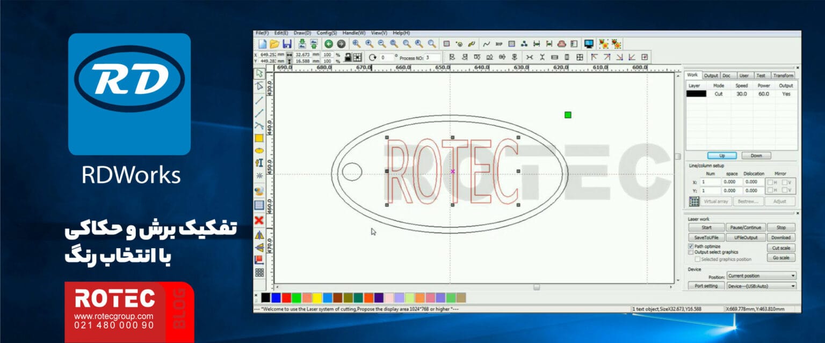Click the Down layer button
This screenshot has width=825, height=343.
tap(756, 155)
